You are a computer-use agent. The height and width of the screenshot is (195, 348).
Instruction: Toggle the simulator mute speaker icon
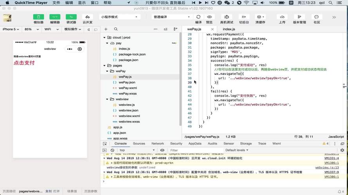click(x=88, y=29)
